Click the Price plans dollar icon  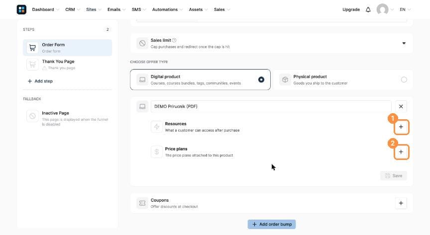157,152
